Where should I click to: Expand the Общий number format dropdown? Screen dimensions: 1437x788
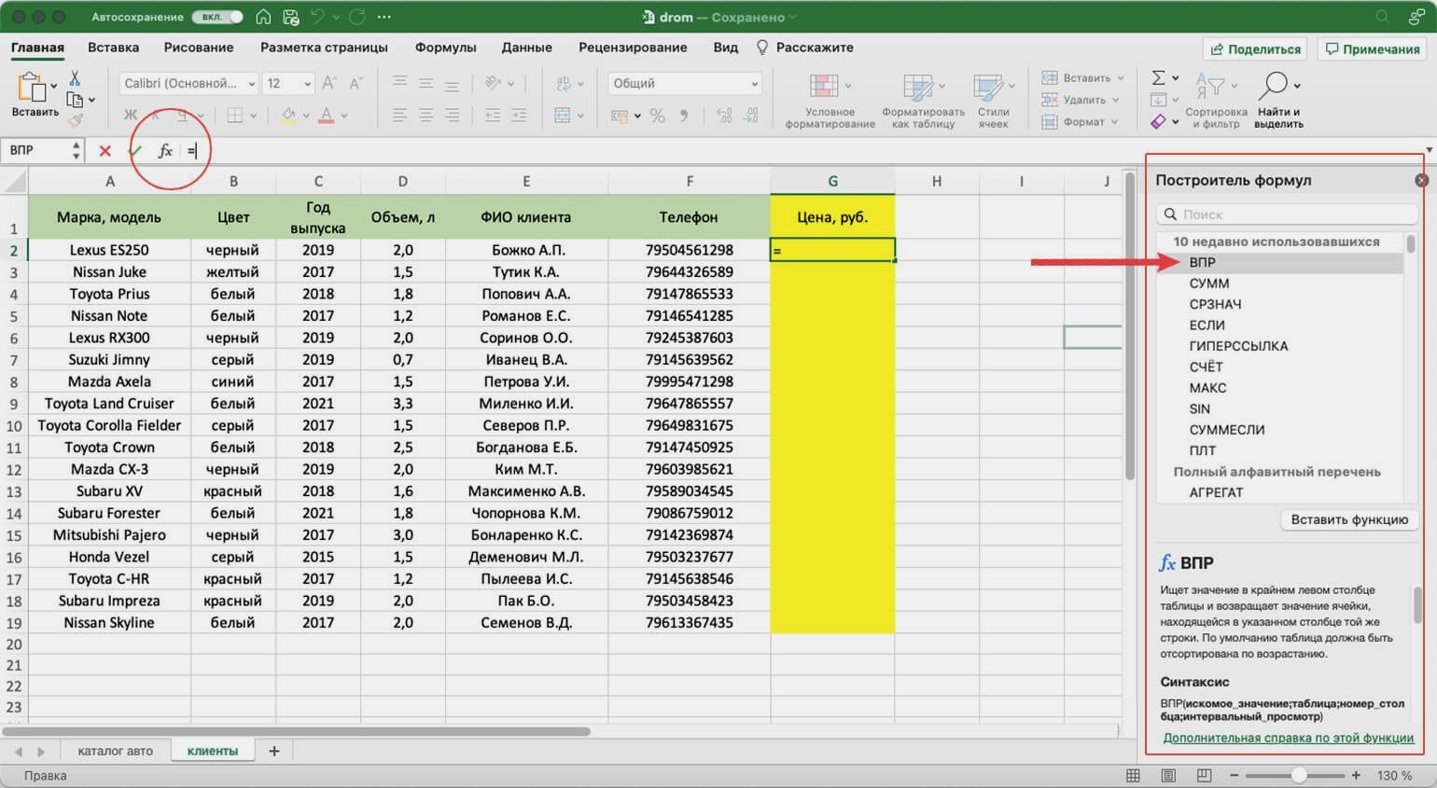(x=684, y=84)
